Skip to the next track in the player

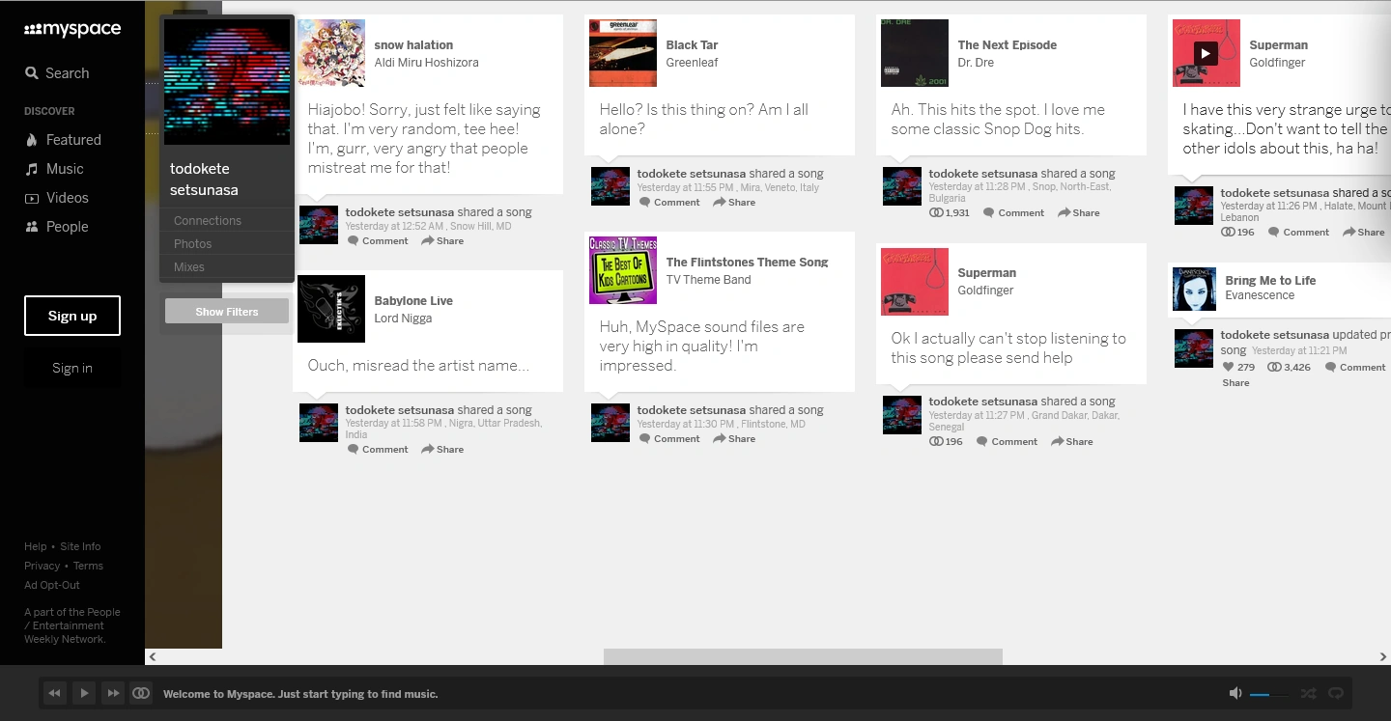113,693
